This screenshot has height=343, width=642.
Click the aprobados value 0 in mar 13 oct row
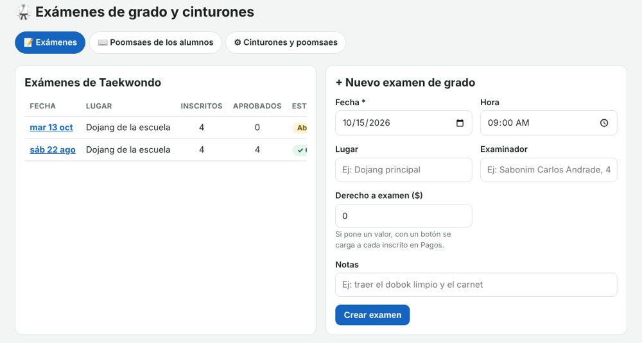click(x=257, y=128)
